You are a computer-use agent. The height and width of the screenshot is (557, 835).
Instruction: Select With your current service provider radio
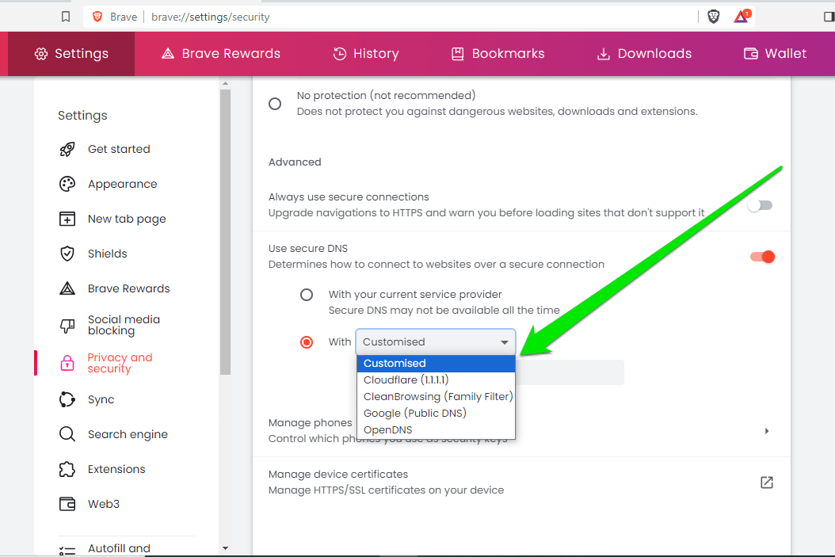pyautogui.click(x=307, y=295)
